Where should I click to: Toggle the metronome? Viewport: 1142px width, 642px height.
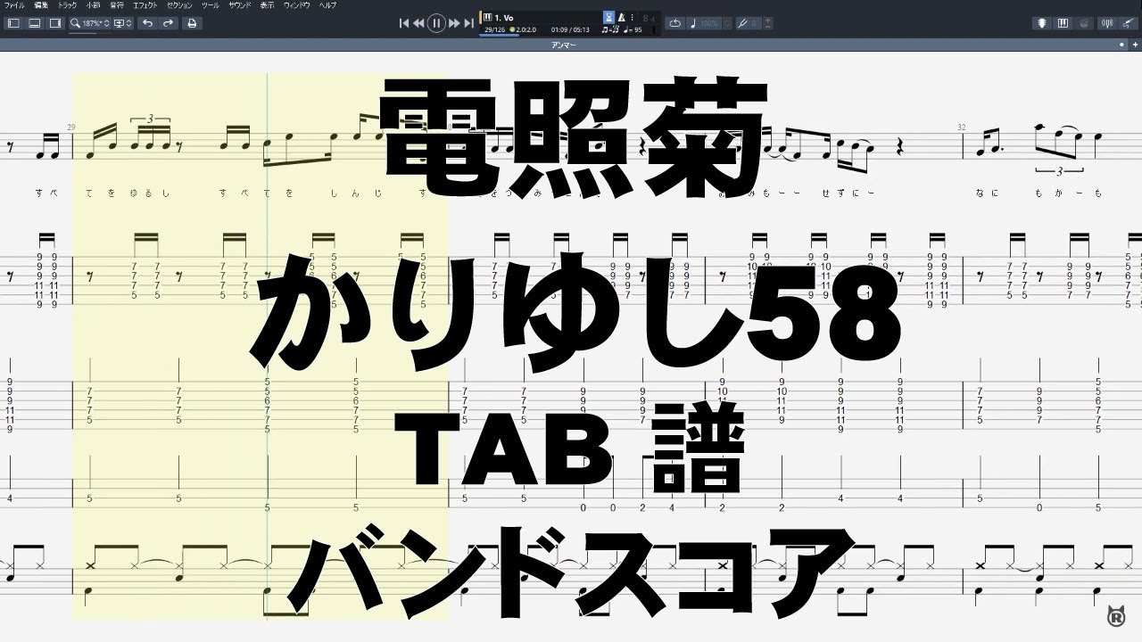[x=622, y=17]
